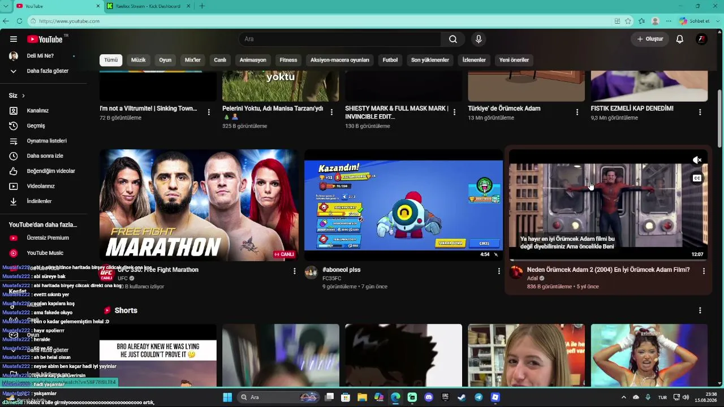Start voice search with the microphone icon

479,39
